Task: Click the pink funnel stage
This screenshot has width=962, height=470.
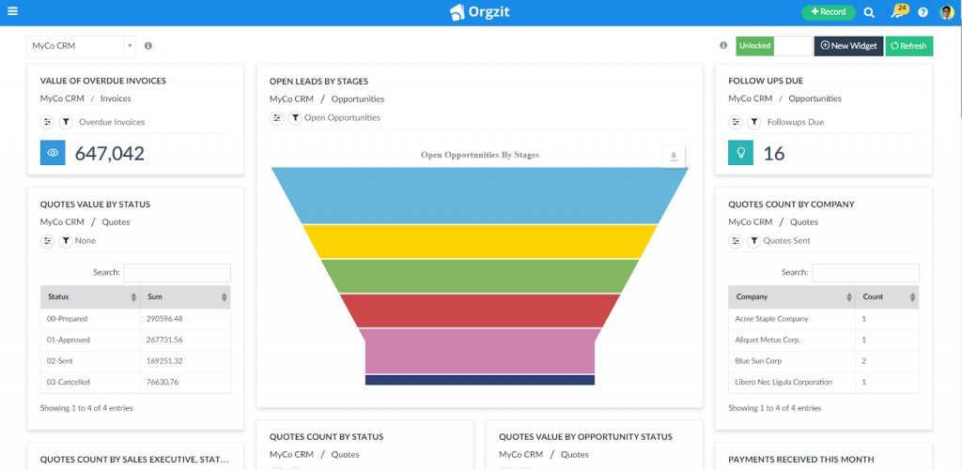Action: click(480, 351)
